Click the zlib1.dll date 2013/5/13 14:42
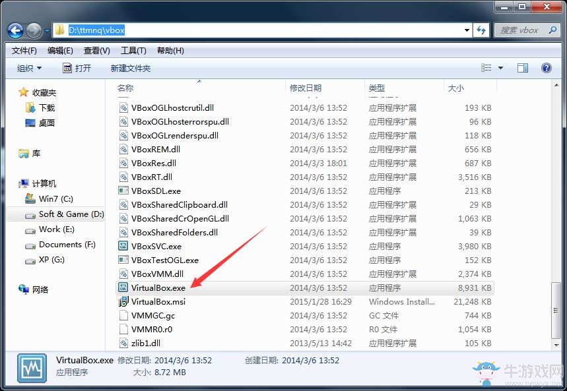Screen dimensions: 567x391 pos(321,343)
